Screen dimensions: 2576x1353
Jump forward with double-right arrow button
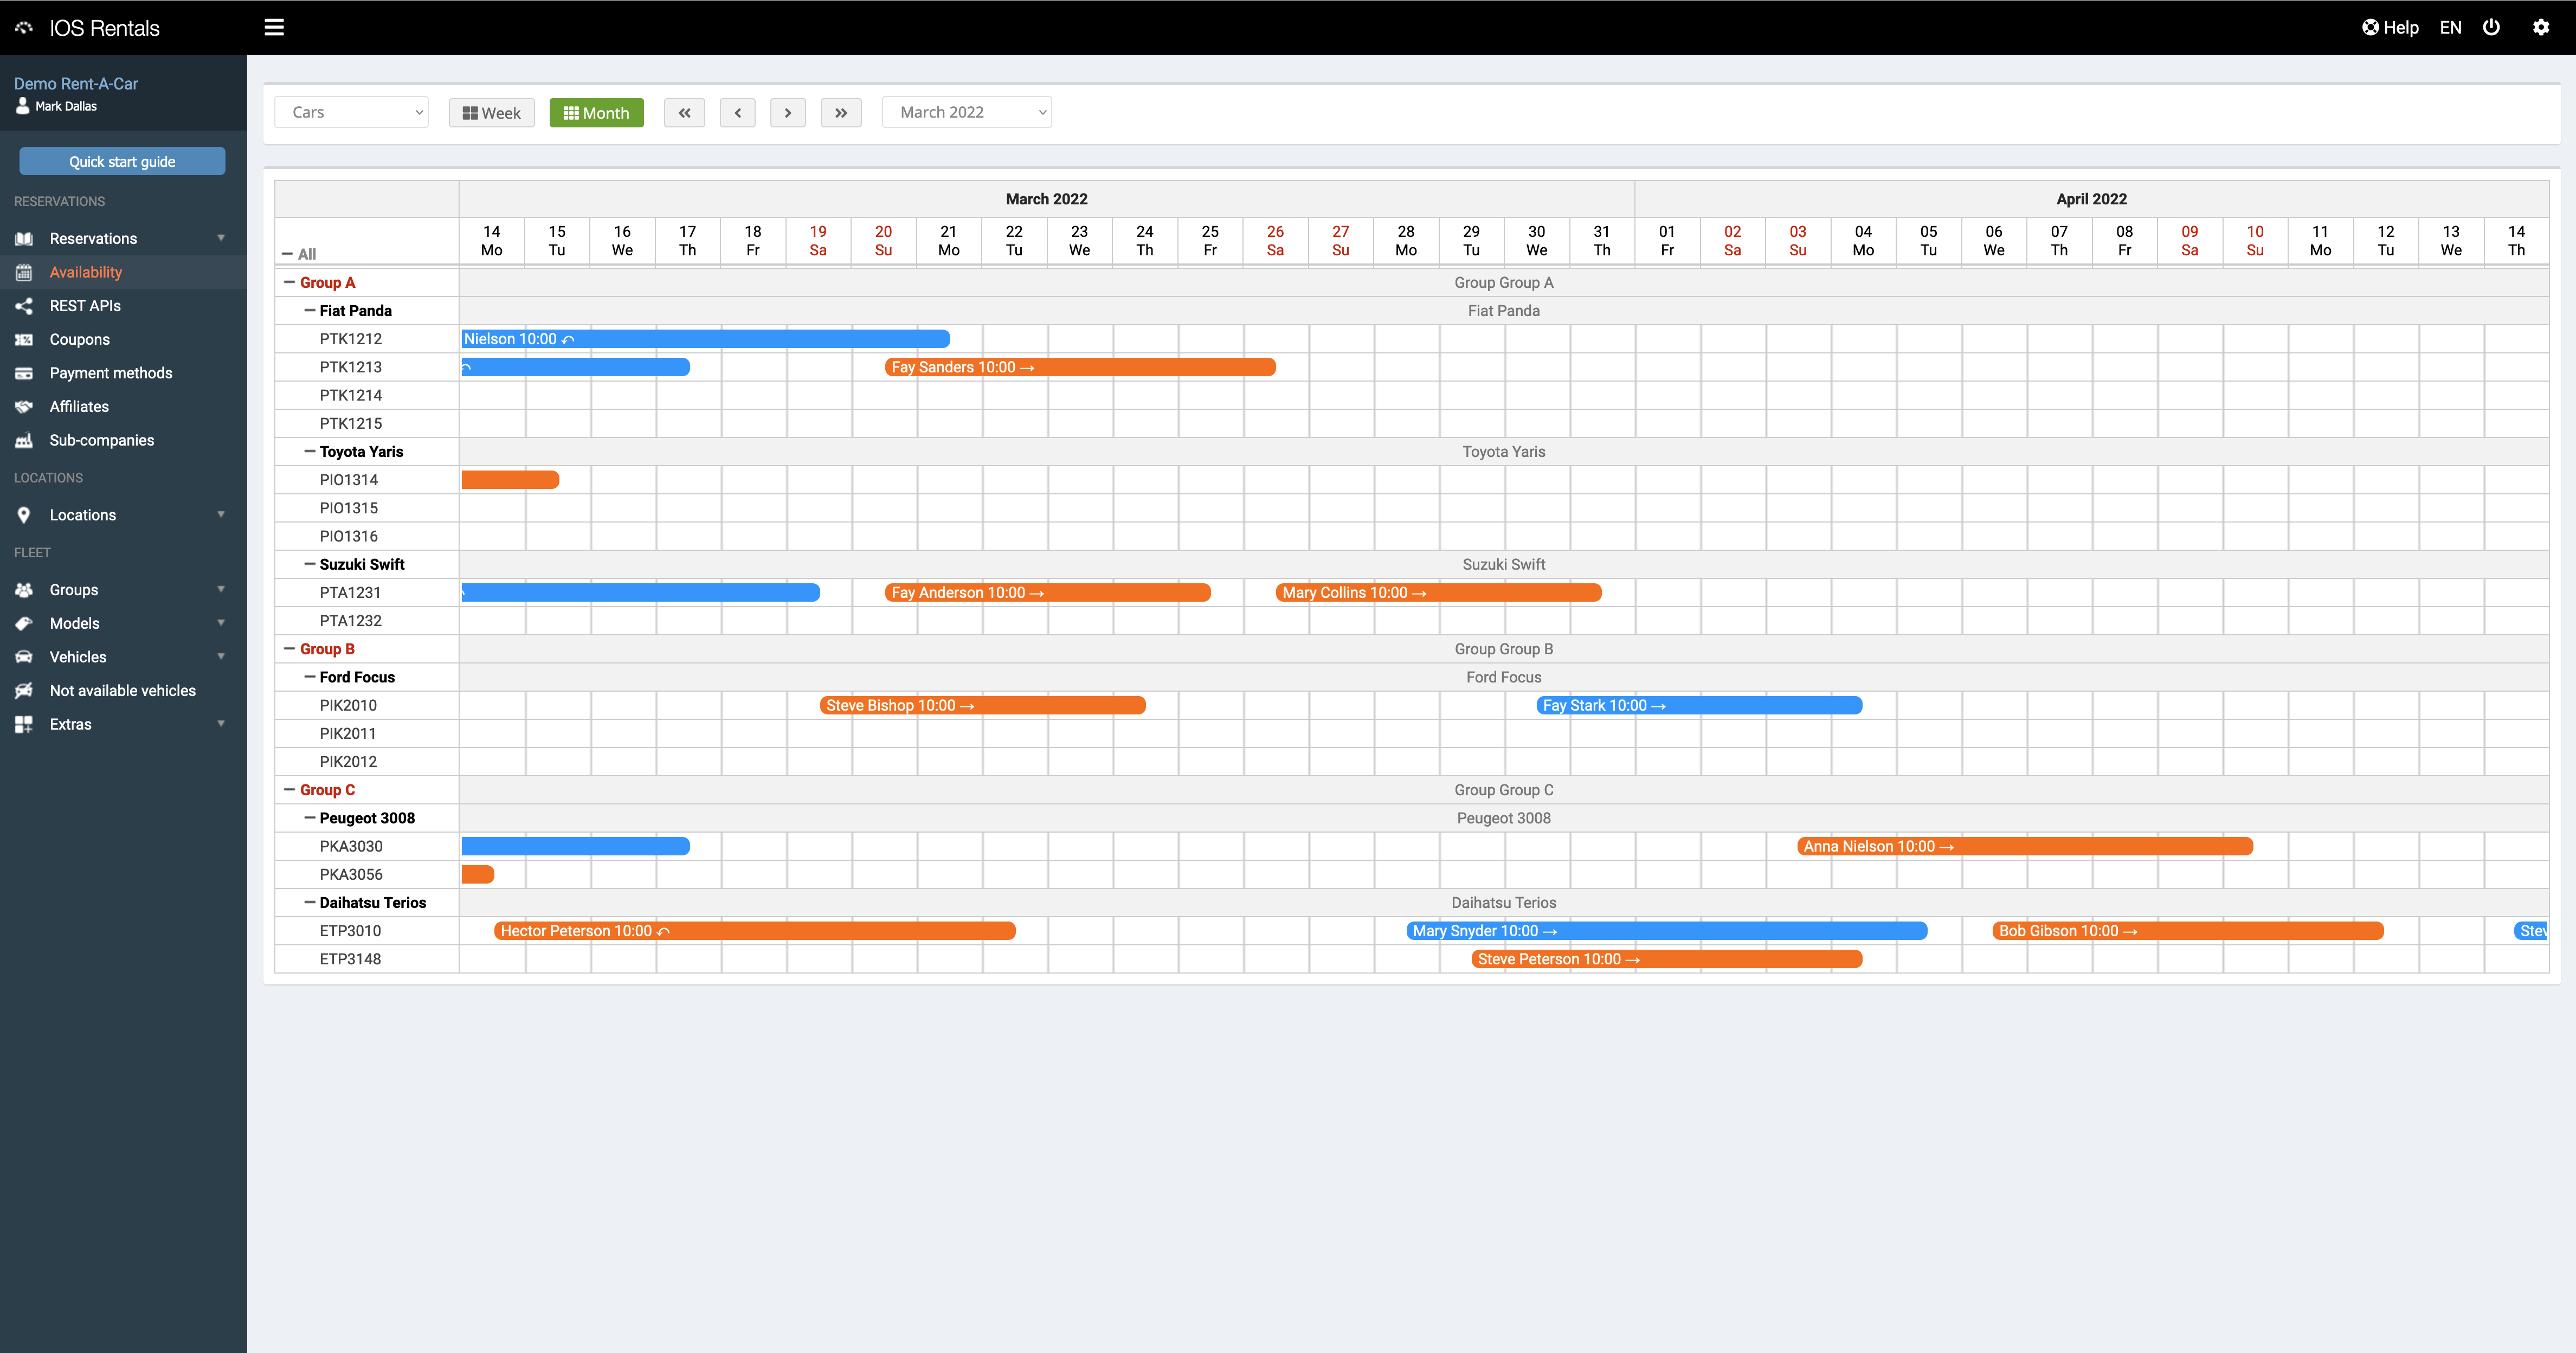click(841, 113)
